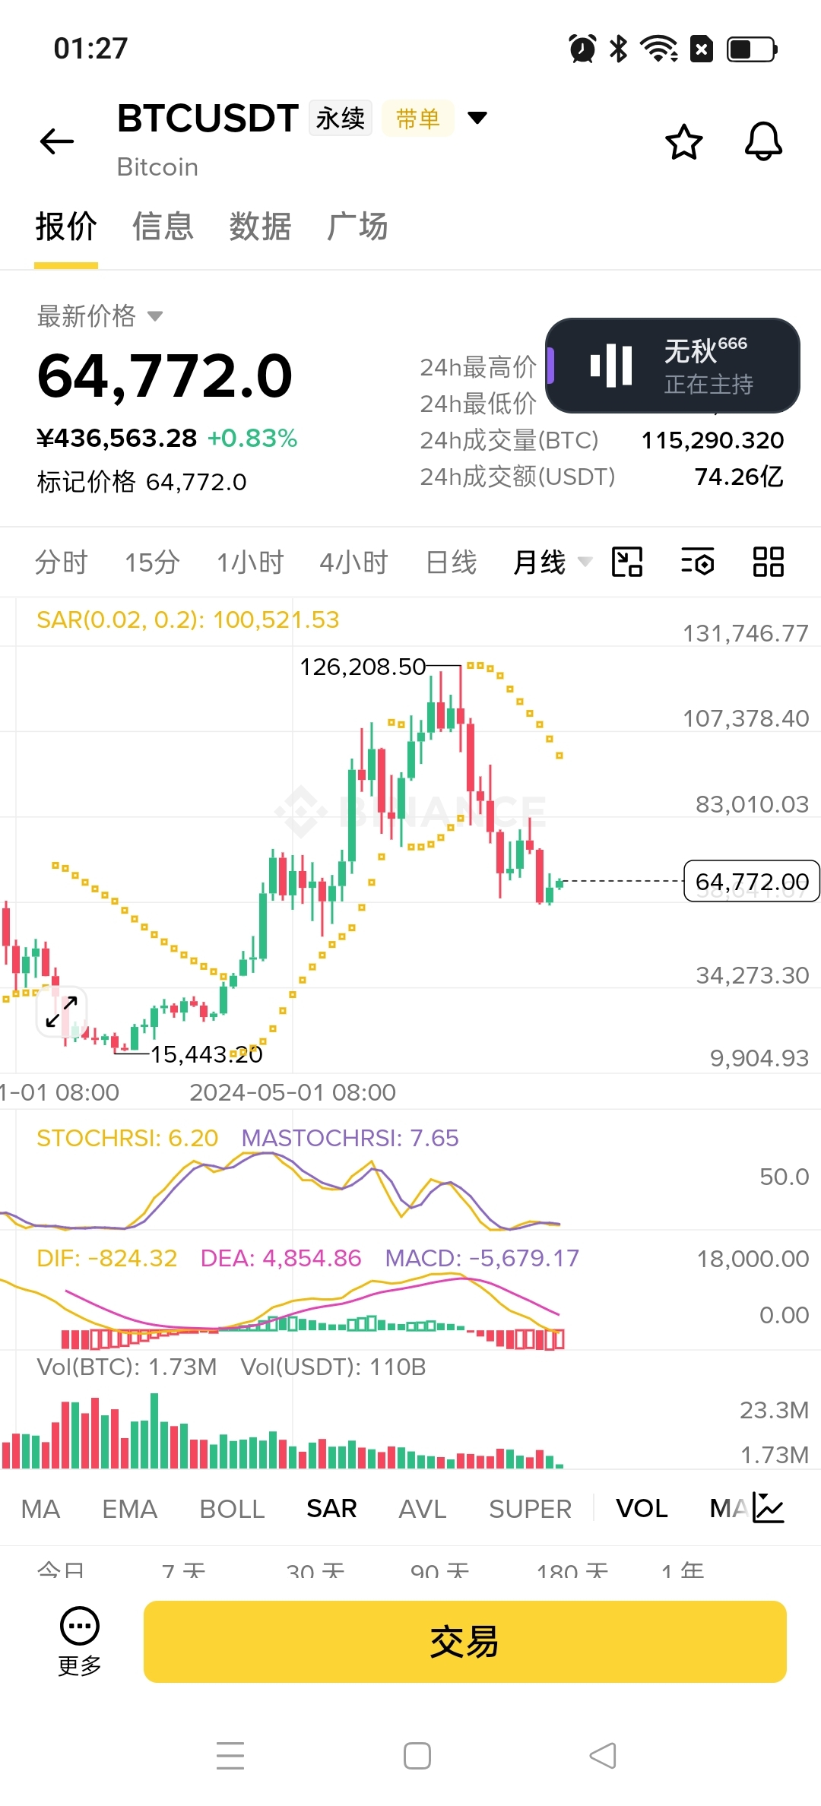This screenshot has width=821, height=1806.
Task: Open indicator chart settings icon
Action: [769, 1508]
